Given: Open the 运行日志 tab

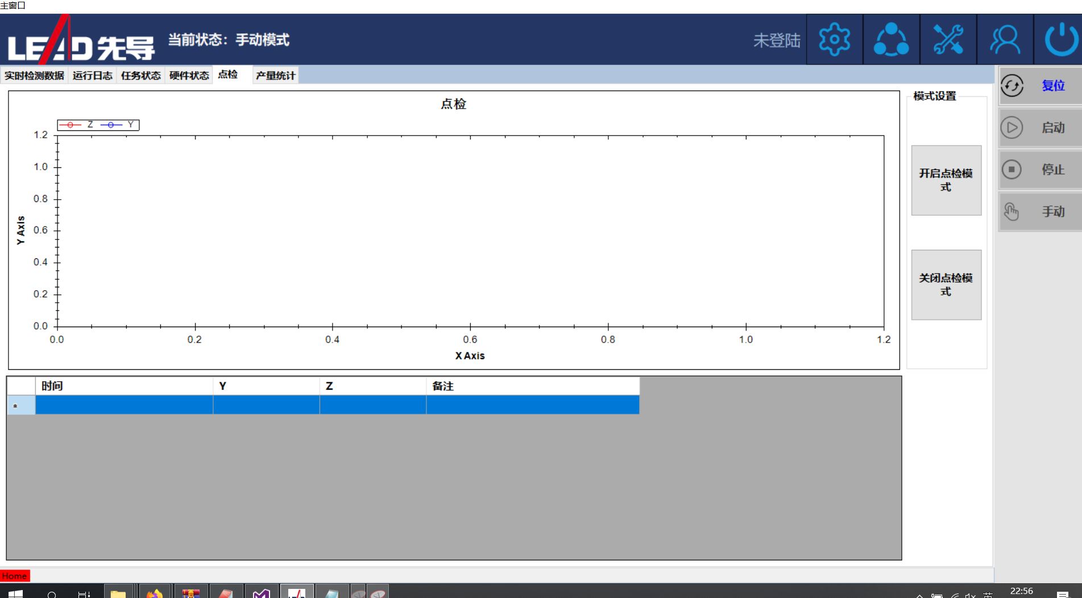Looking at the screenshot, I should tap(92, 76).
